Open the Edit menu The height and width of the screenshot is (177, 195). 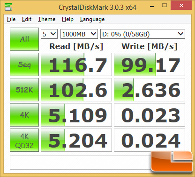pos(27,19)
